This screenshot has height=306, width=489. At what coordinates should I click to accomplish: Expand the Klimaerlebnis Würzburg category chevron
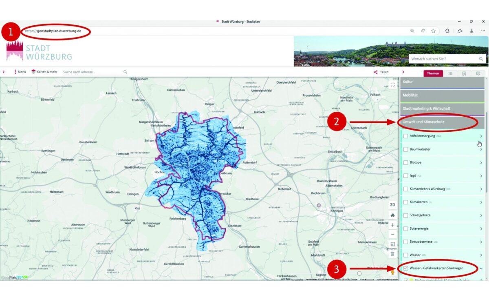coord(481,188)
